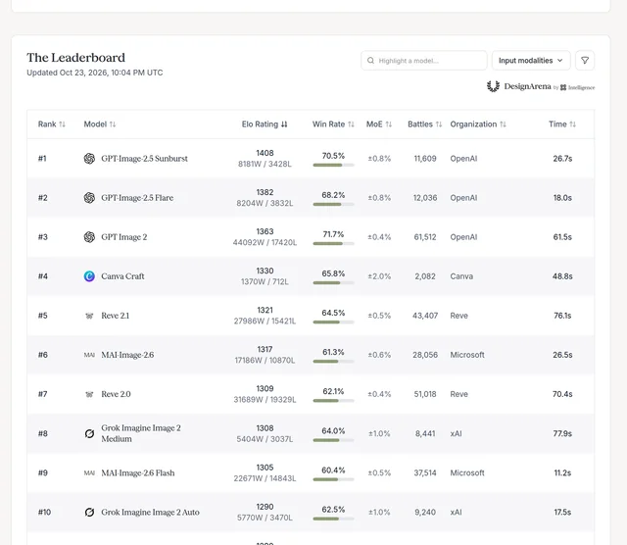Select model name MAI-Image-2.6

point(127,355)
